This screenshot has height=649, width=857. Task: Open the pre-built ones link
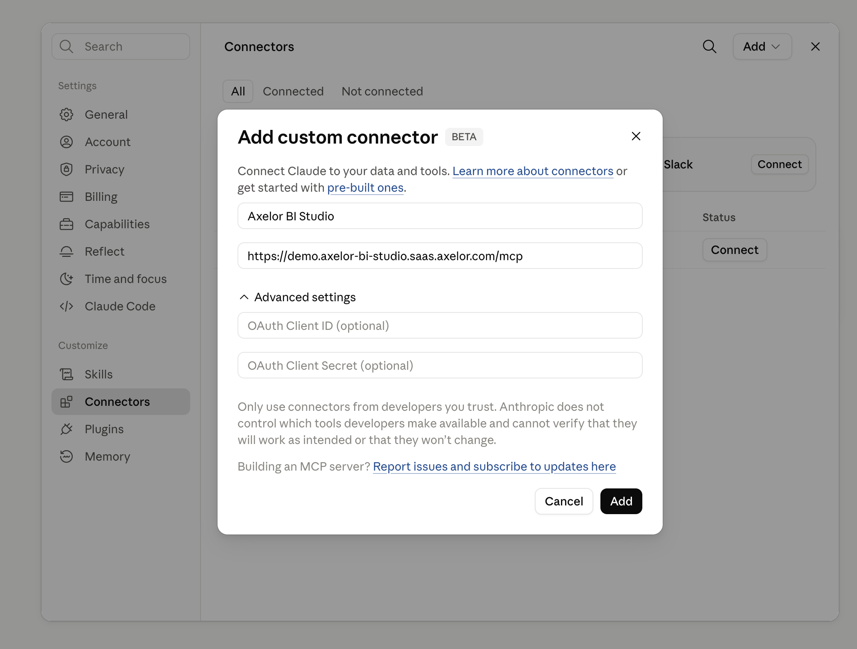point(365,188)
